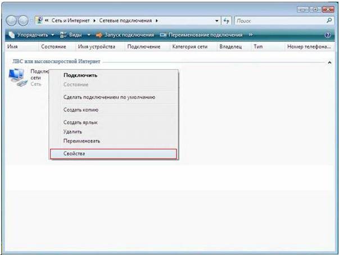The width and height of the screenshot is (339, 255).
Task: Collapse the ЛВС или высокоскоростной Интернет group
Action: (x=329, y=62)
